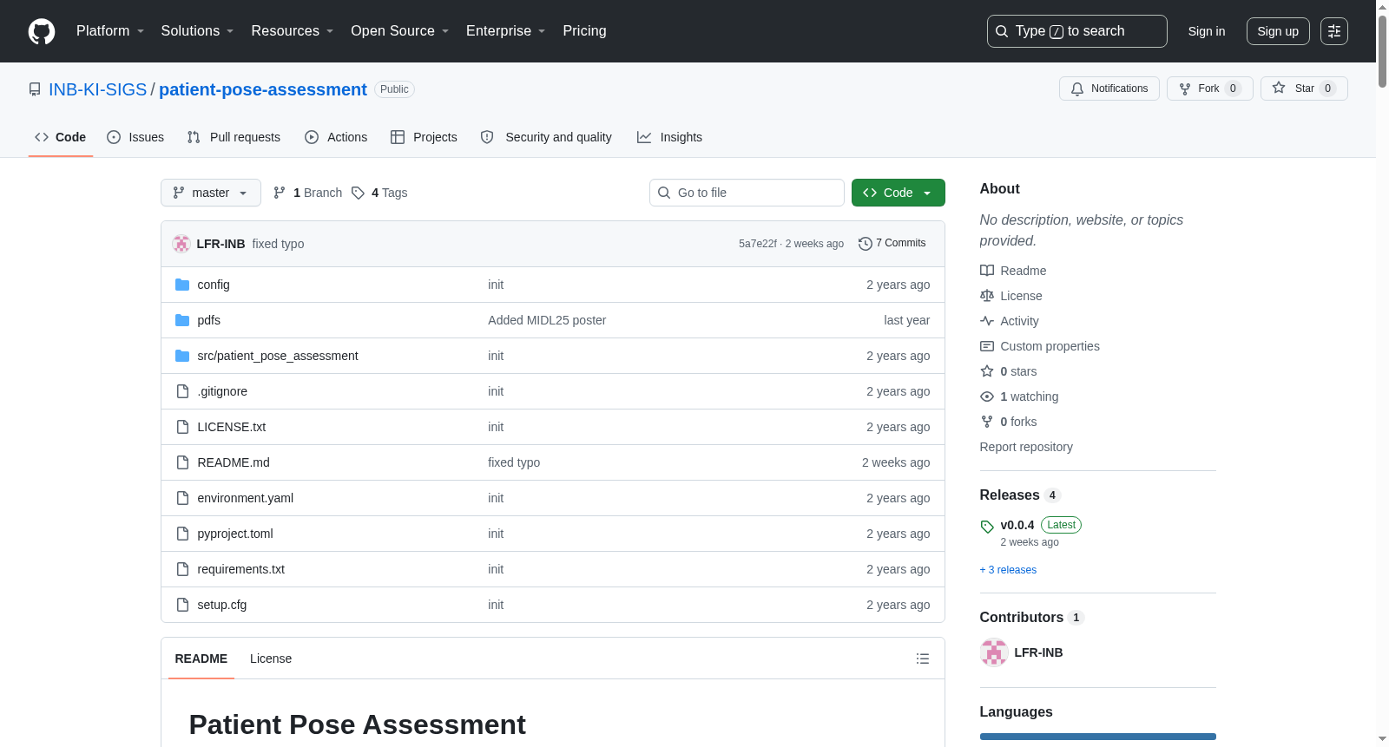The width and height of the screenshot is (1389, 747).
Task: Open the README outline list icon
Action: click(923, 659)
